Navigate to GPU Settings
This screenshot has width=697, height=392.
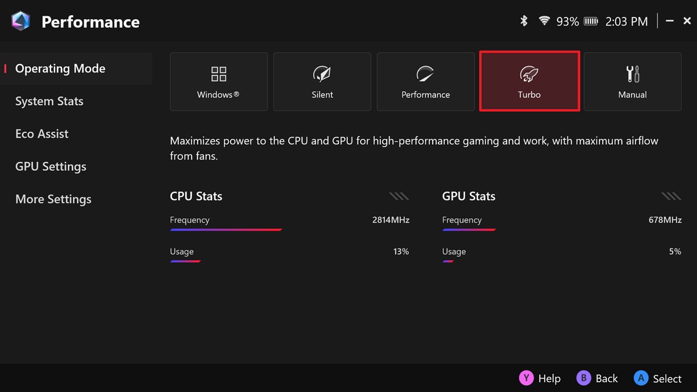pyautogui.click(x=51, y=167)
